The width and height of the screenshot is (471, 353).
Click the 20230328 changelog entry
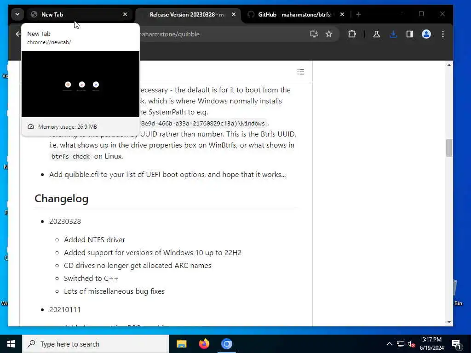(x=65, y=221)
